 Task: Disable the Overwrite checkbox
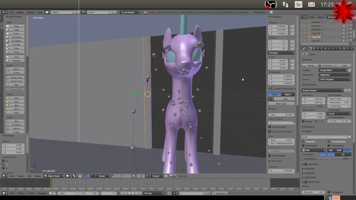[x=303, y=142]
